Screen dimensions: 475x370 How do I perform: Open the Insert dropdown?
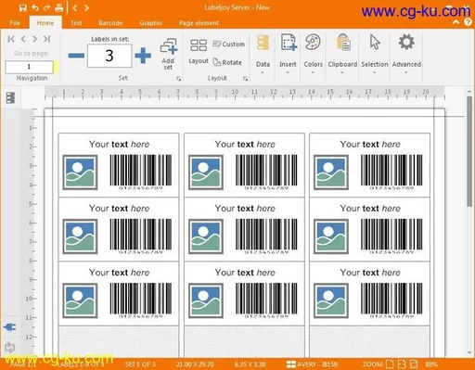tap(288, 55)
